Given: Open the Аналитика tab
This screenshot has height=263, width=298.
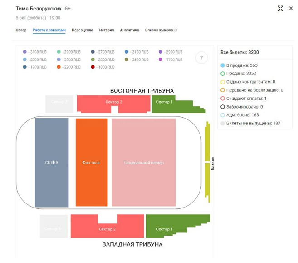Looking at the screenshot, I should click(x=129, y=30).
